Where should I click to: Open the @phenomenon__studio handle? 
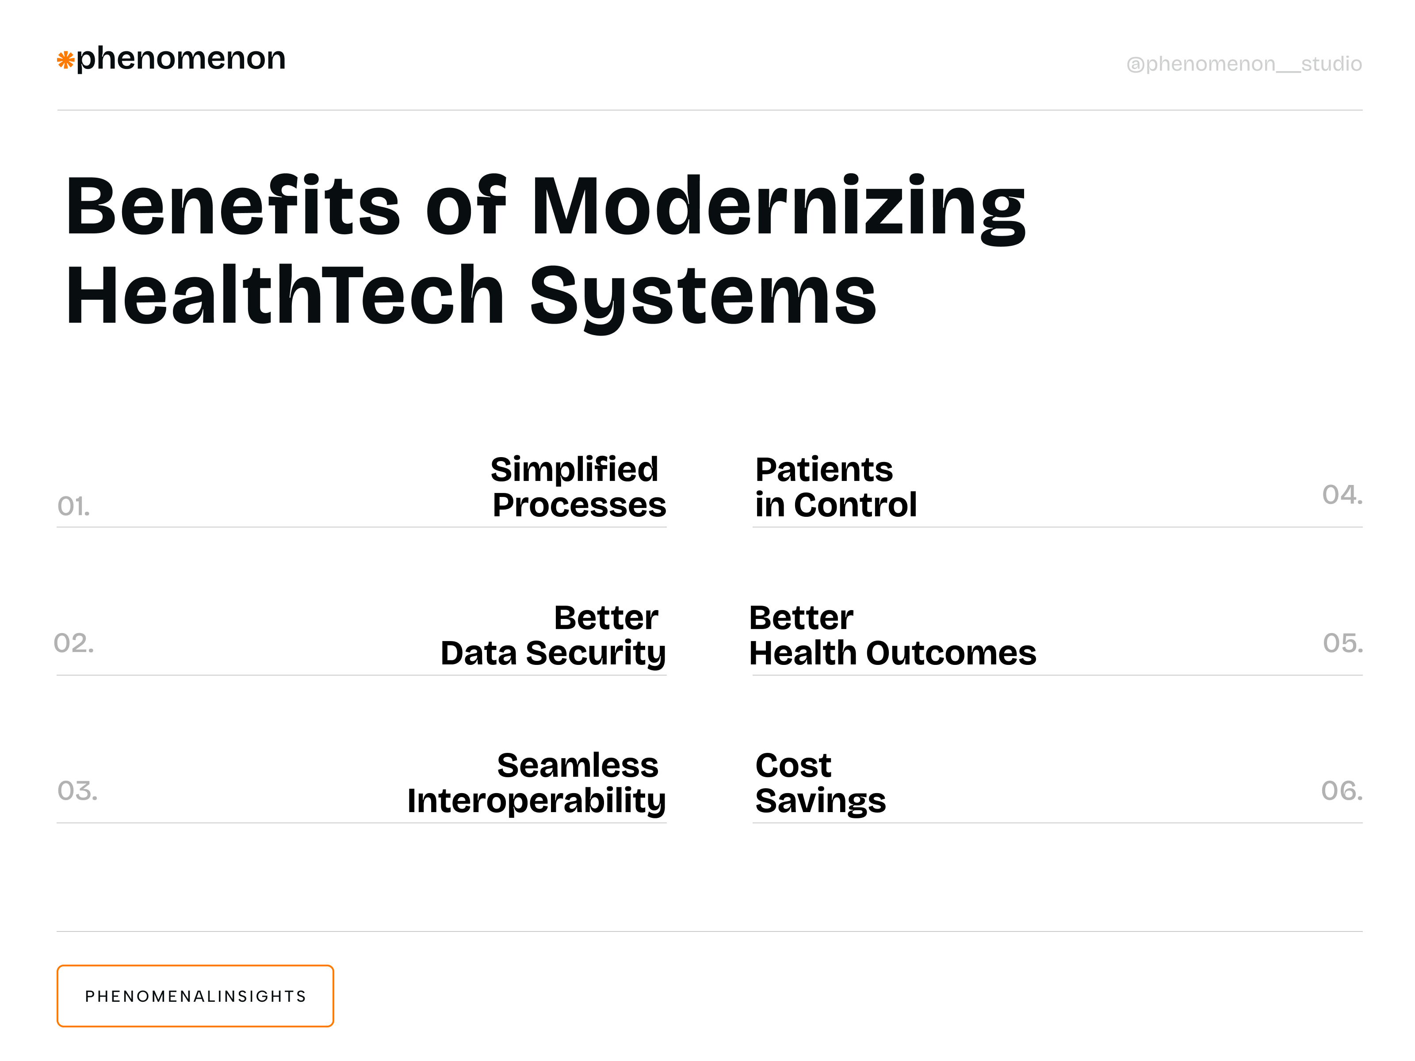click(x=1243, y=64)
